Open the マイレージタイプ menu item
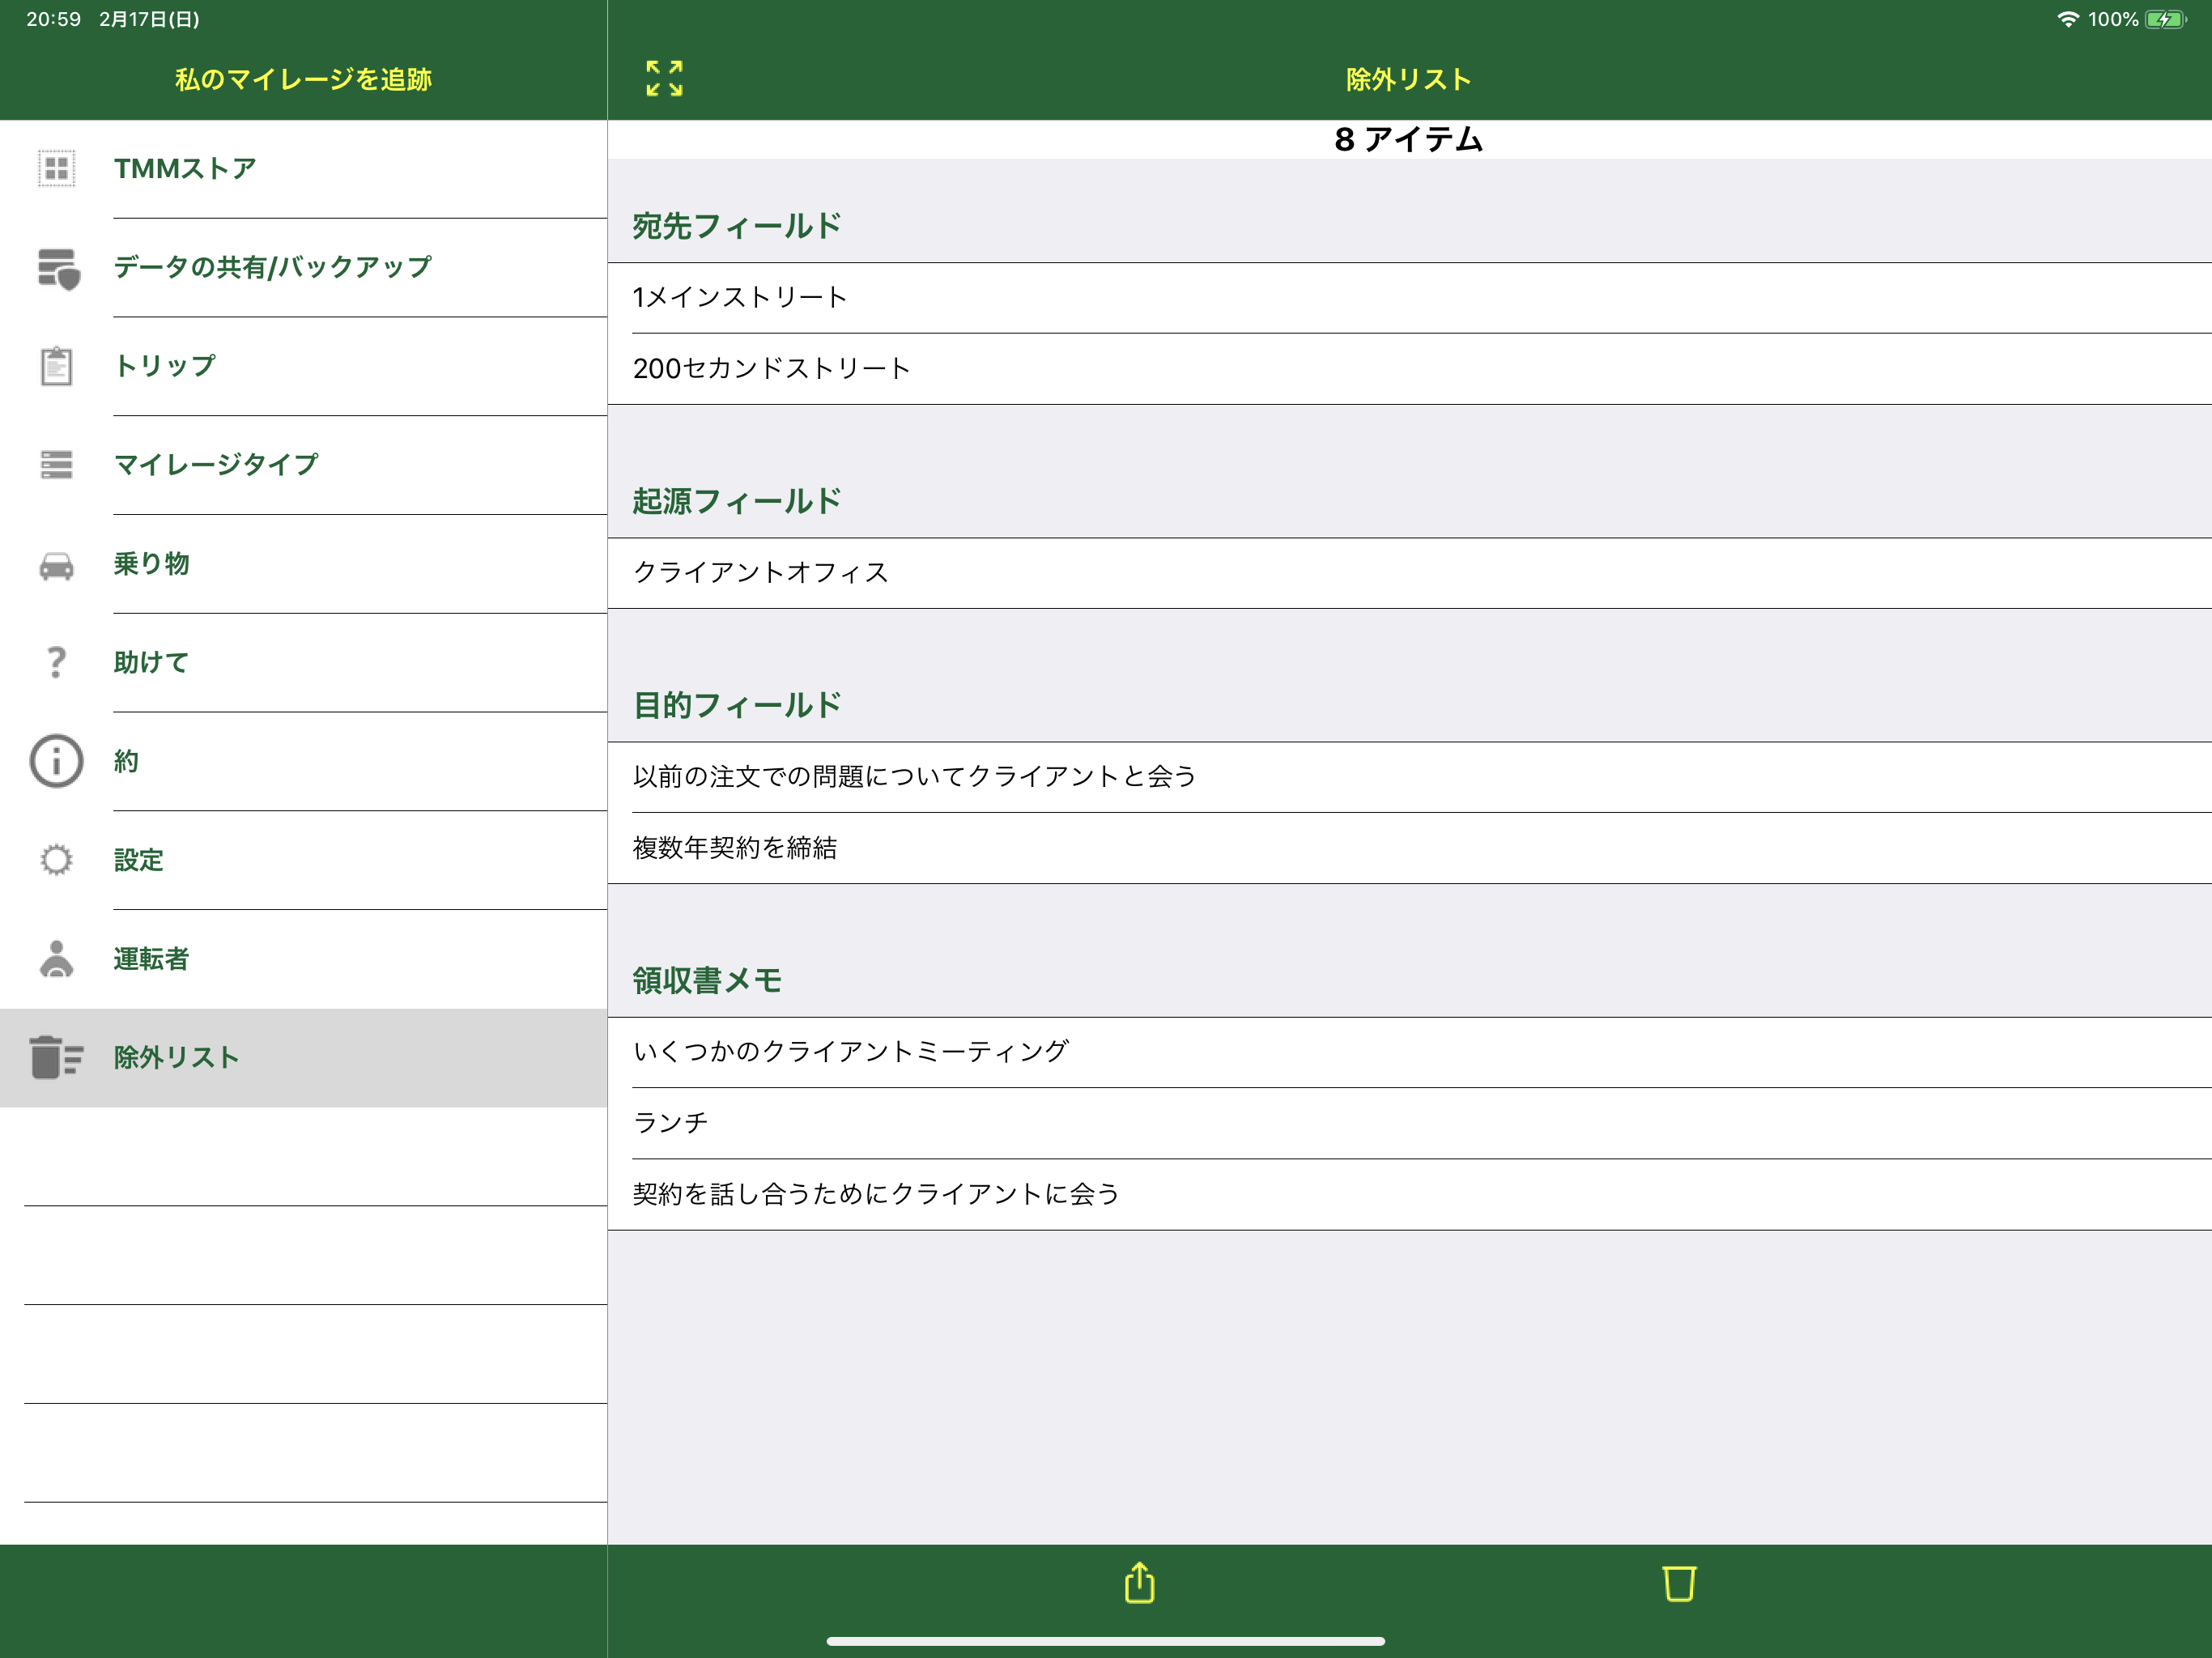The image size is (2212, 1658). [x=216, y=464]
